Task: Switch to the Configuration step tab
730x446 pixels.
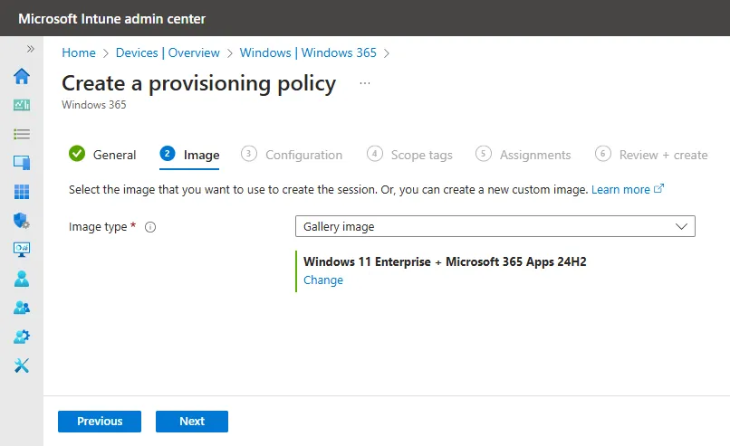Action: tap(292, 155)
